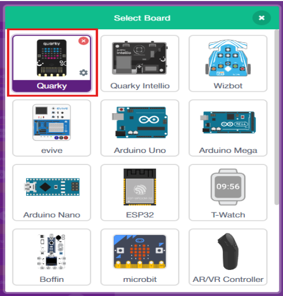Click the Quarky board image
The height and width of the screenshot is (296, 283).
[52, 58]
